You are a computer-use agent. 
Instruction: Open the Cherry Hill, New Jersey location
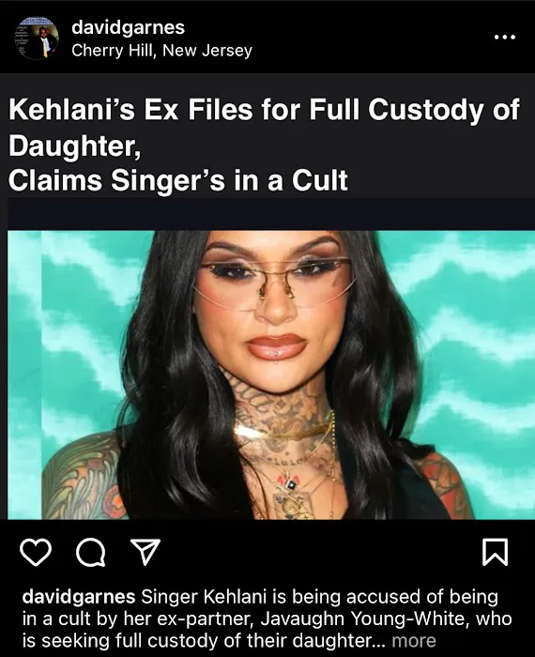[x=161, y=51]
